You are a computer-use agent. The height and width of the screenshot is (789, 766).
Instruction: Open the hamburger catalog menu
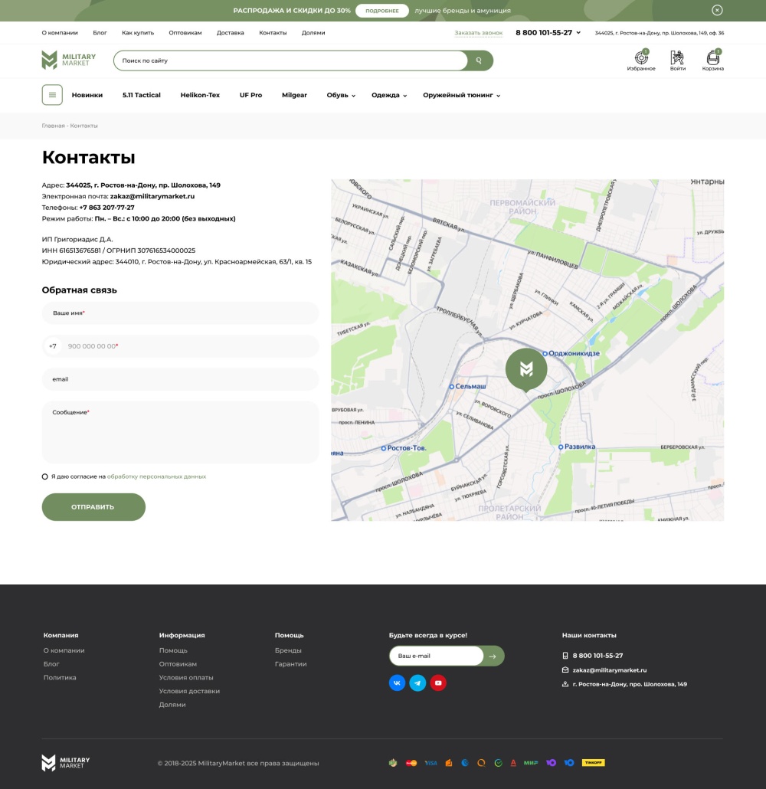coord(52,95)
